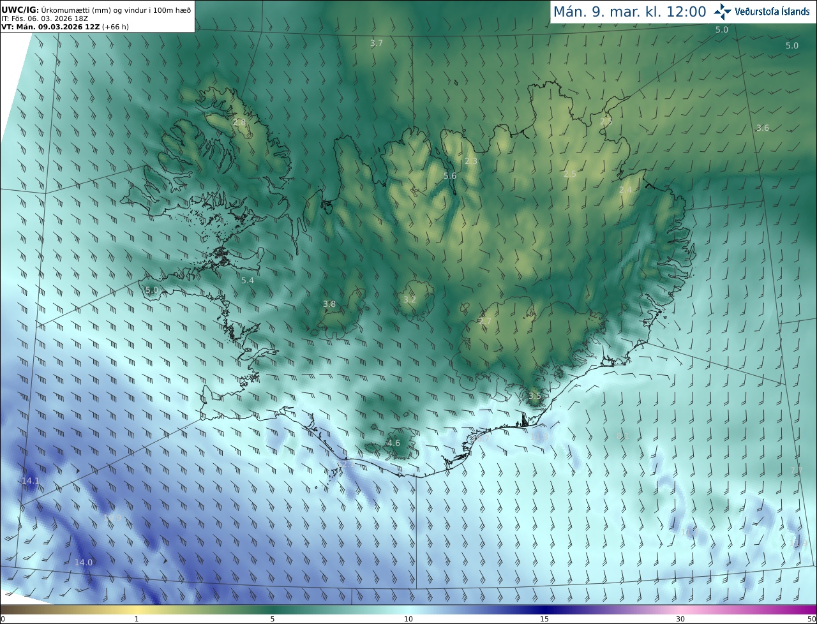Click the 5.6 value label

pos(450,176)
